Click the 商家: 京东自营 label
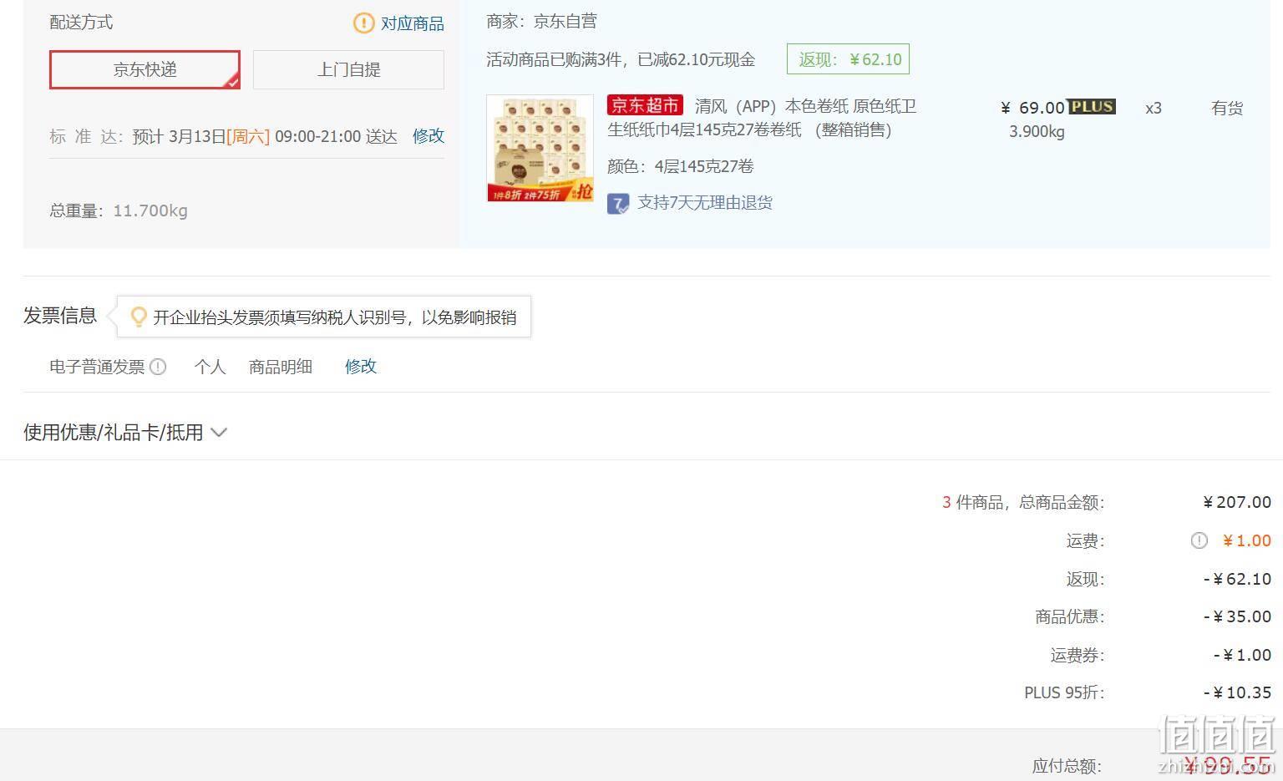 click(541, 22)
